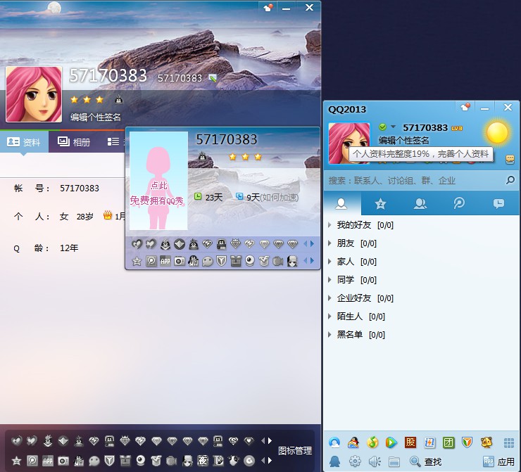Show next icons in profile top icon row

270,441
